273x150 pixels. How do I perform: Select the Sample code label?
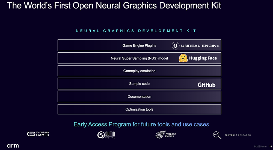coord(139,84)
